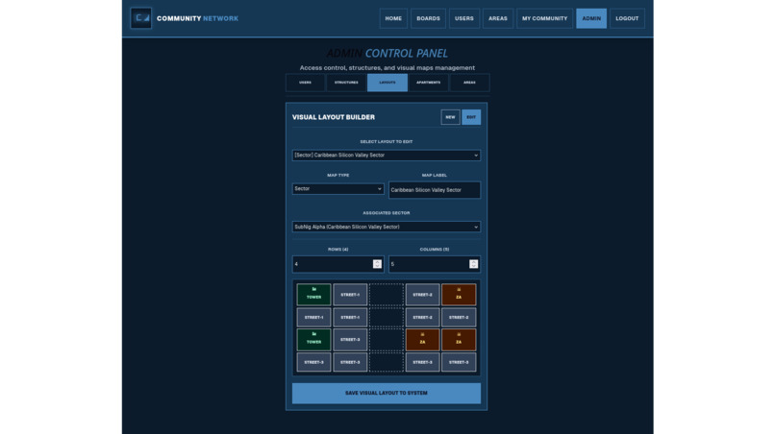This screenshot has height=434, width=775.
Task: Open the Associated Sector dropdown
Action: [x=386, y=227]
